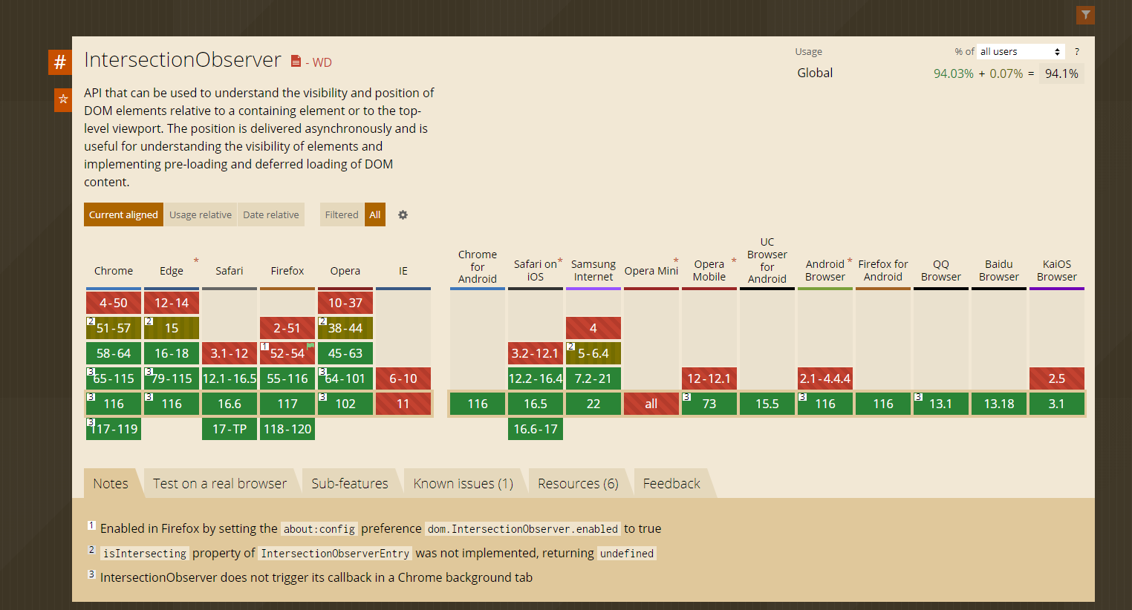Screen dimensions: 1132x610
Task: Select Chrome 4-50 unsupported cell
Action: click(114, 303)
